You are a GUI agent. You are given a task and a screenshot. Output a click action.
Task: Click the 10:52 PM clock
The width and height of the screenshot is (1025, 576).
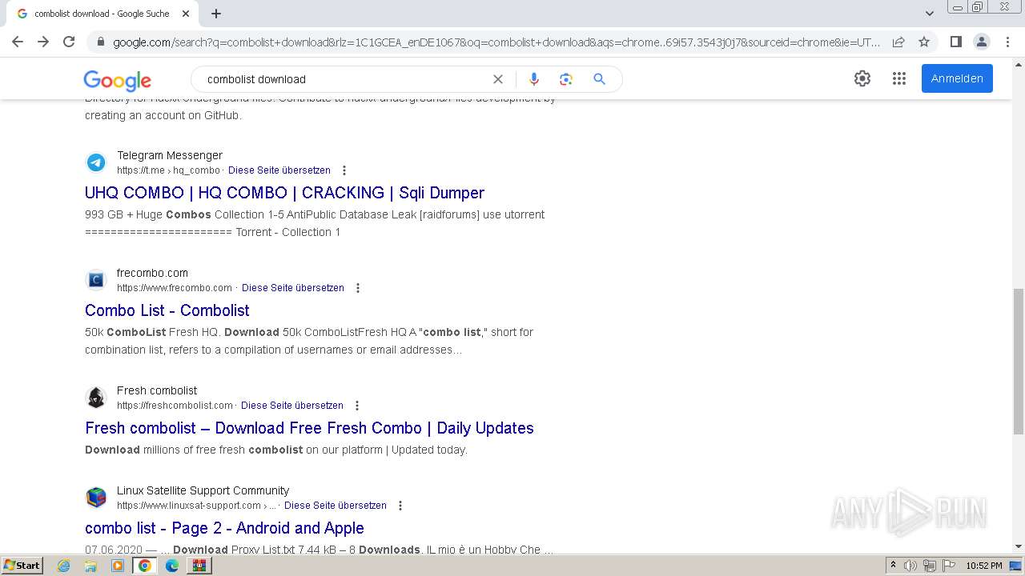point(984,566)
